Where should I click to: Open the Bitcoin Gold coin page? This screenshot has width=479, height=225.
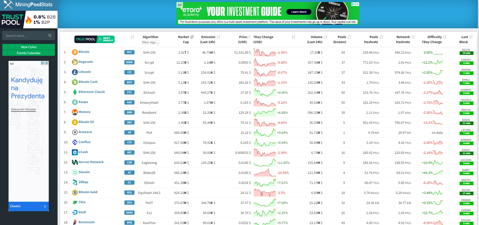[88, 192]
